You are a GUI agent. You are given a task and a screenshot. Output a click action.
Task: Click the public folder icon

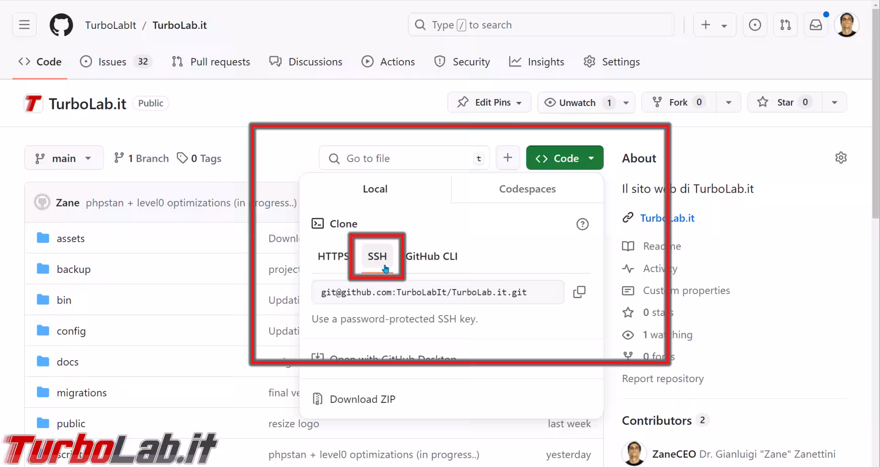(43, 423)
